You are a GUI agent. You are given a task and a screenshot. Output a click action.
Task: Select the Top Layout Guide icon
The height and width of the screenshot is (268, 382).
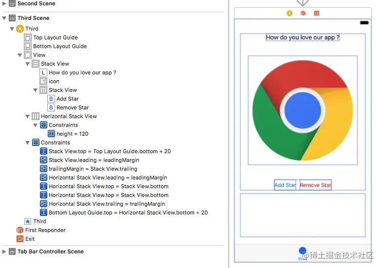[x=28, y=37]
